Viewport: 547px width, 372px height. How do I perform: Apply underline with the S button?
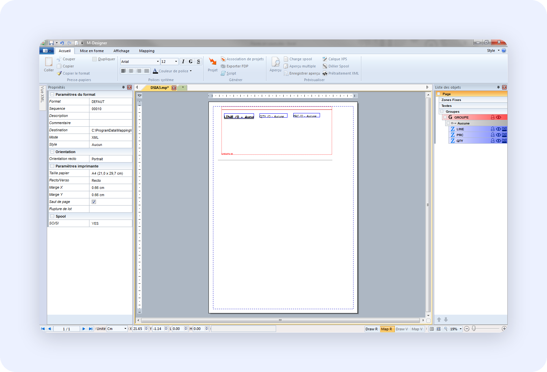[x=198, y=62]
